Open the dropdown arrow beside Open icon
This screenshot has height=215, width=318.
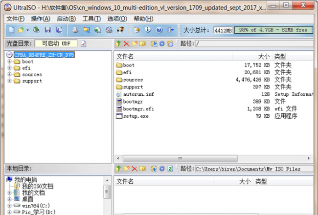(x=27, y=30)
